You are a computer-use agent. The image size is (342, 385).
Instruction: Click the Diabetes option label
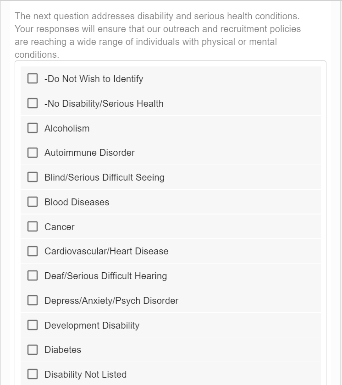pyautogui.click(x=63, y=350)
